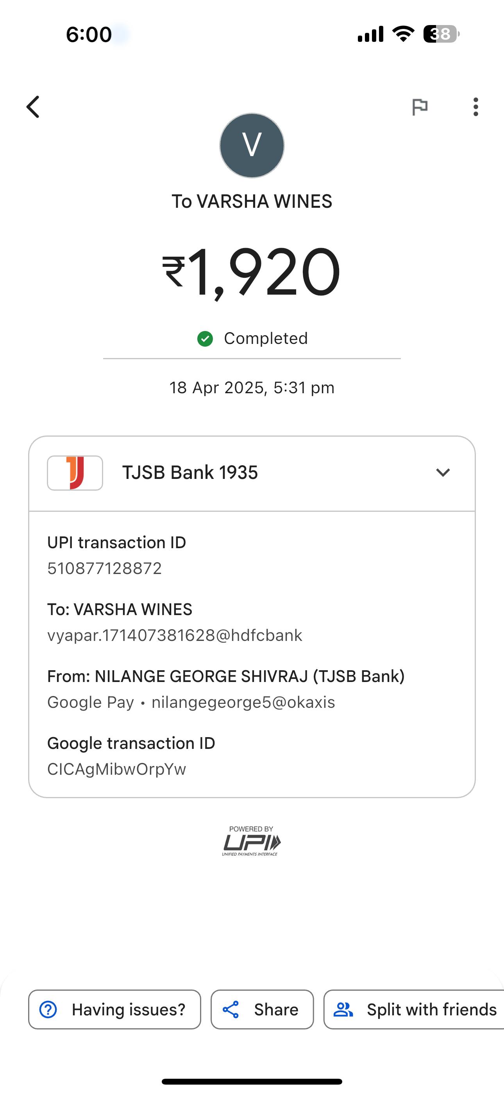Tap the share nodes icon
The width and height of the screenshot is (504, 1094).
pyautogui.click(x=231, y=1009)
